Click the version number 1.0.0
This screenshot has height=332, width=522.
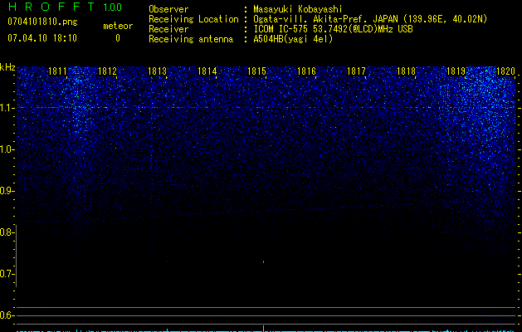point(113,7)
